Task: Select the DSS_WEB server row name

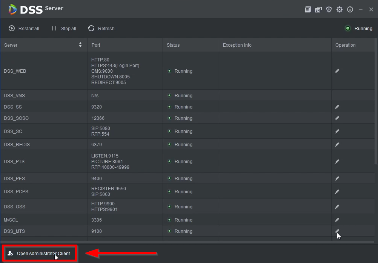Action: tap(15, 71)
